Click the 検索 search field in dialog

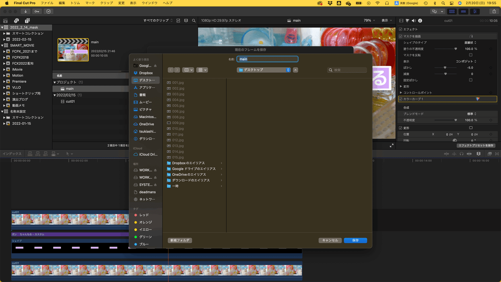pos(347,70)
